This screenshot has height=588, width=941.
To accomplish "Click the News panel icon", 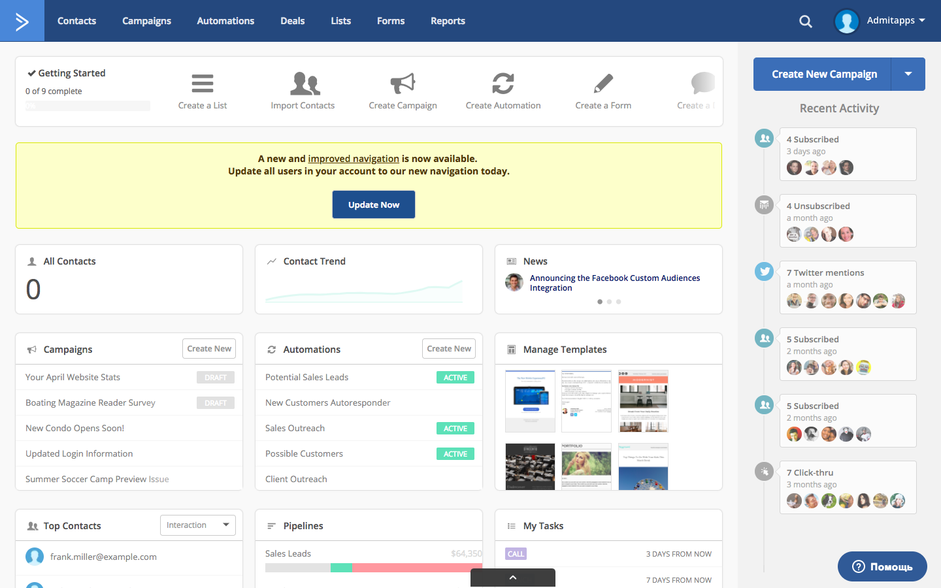I will tap(512, 261).
